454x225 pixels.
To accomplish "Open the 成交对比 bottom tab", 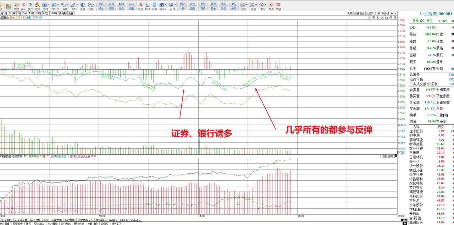I will click(35, 220).
